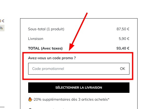Click the TOTAL (Avec taxes) label
Image resolution: width=160 pixels, height=109 pixels.
click(x=46, y=48)
